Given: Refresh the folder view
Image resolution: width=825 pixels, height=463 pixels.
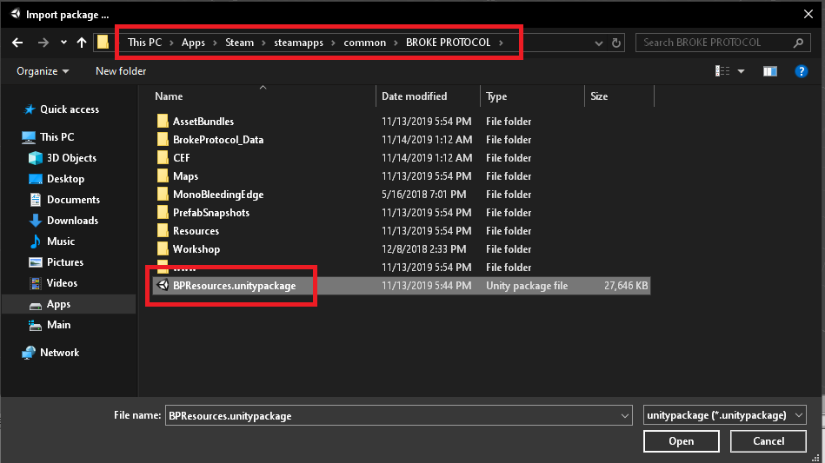Looking at the screenshot, I should pos(616,43).
